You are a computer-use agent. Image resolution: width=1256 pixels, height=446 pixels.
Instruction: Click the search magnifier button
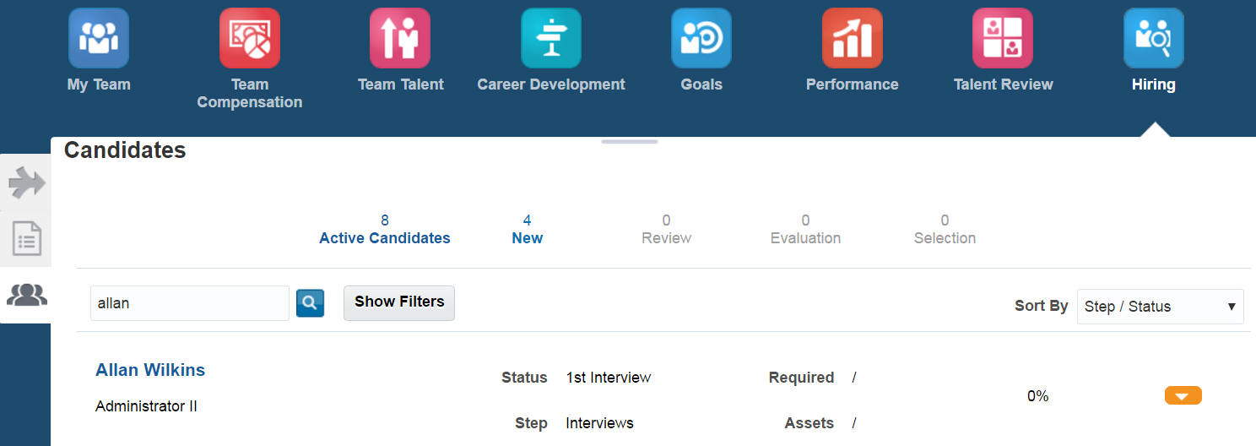[x=310, y=303]
